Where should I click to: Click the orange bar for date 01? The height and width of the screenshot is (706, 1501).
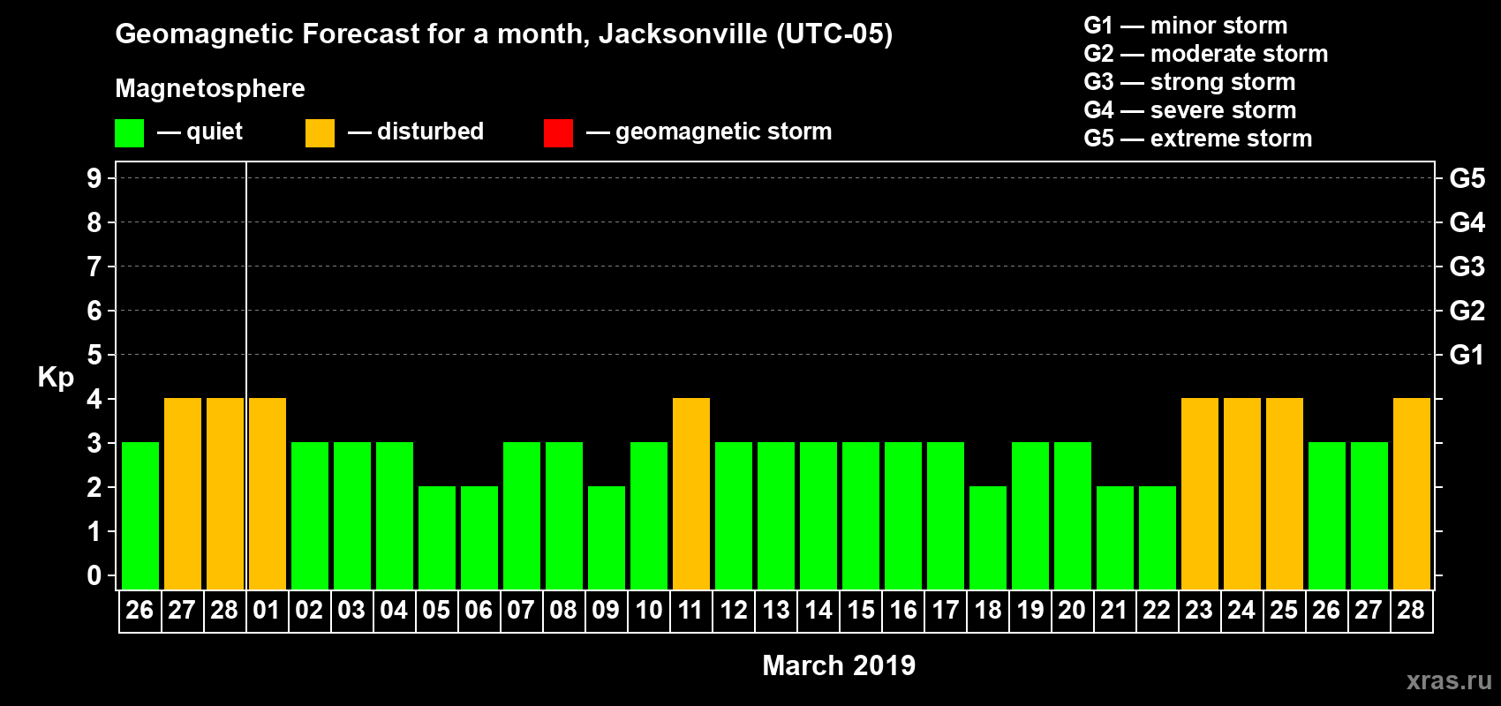pyautogui.click(x=268, y=493)
